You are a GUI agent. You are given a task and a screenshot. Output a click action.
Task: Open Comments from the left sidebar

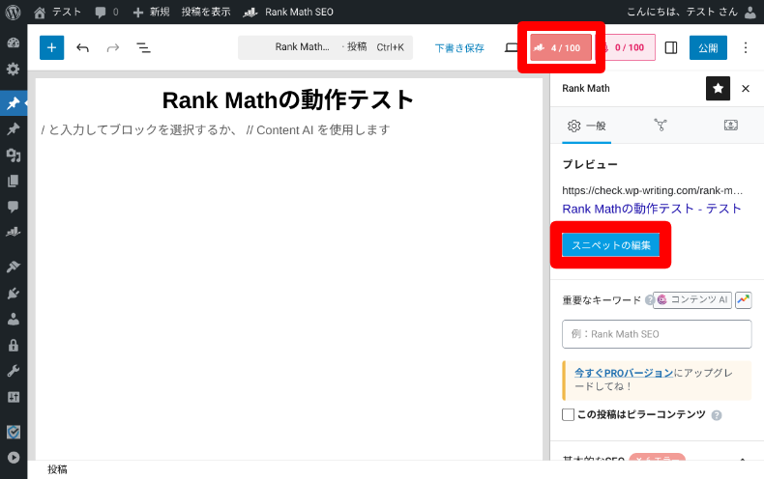pyautogui.click(x=14, y=206)
